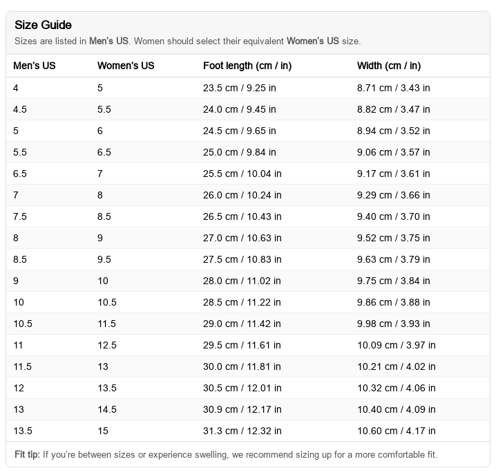This screenshot has height=475, width=496.
Task: Select the Men's US size 7.5 cell
Action: point(20,216)
